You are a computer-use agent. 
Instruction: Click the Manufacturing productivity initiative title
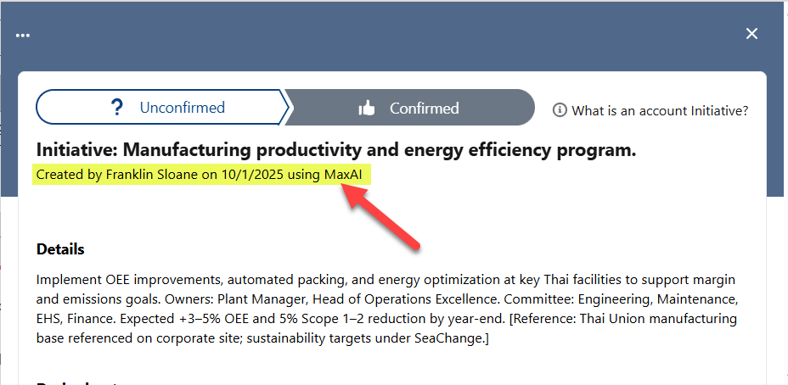pyautogui.click(x=335, y=150)
